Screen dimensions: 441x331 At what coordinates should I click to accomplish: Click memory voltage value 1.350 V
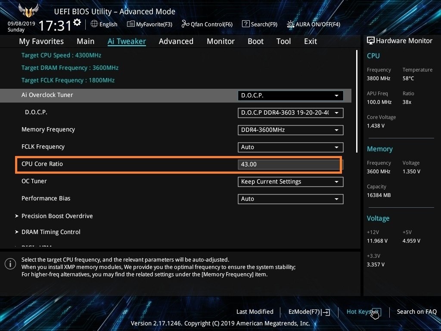tap(411, 171)
